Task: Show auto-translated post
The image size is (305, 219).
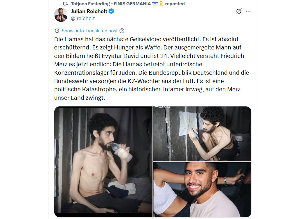Action: 89,31
